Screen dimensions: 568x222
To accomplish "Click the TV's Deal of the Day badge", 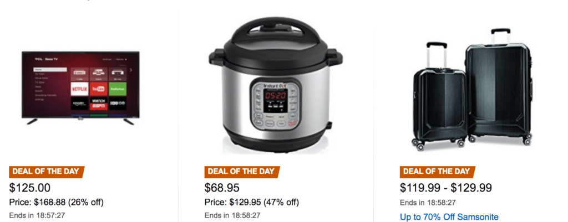I will (47, 172).
